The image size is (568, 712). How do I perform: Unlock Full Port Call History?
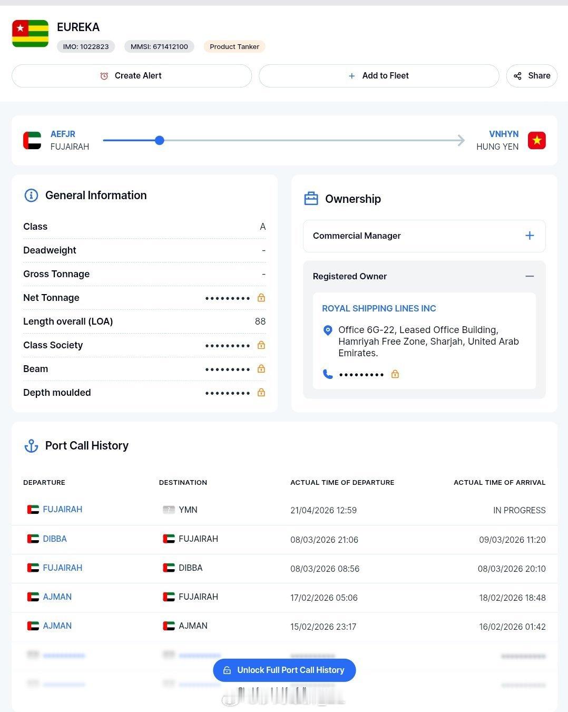[285, 670]
